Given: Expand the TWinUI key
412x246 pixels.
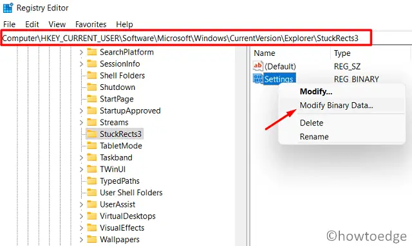Looking at the screenshot, I should (81, 170).
